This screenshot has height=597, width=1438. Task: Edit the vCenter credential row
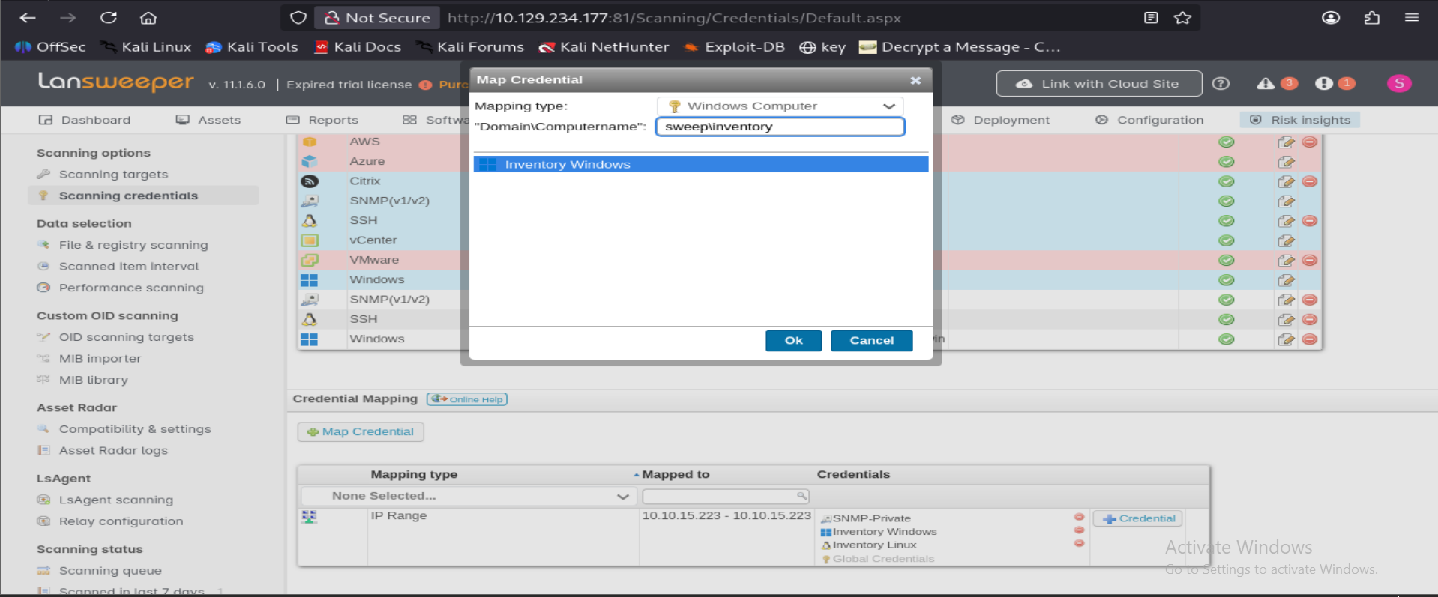tap(1287, 240)
